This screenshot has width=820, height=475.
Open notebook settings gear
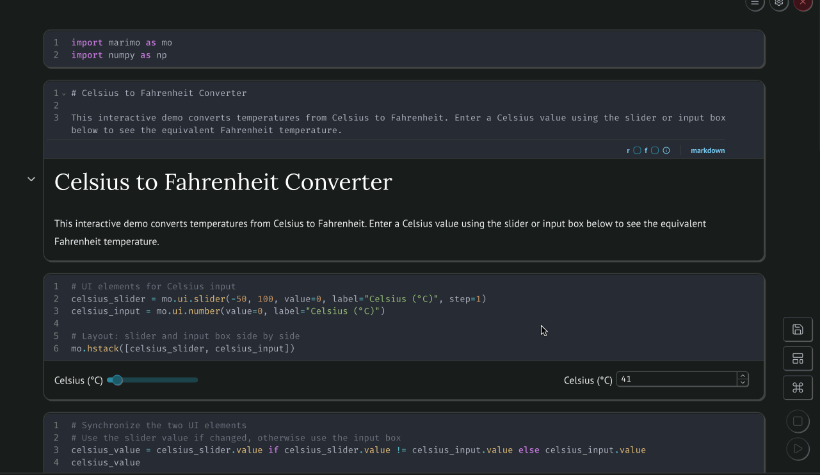[x=779, y=3]
